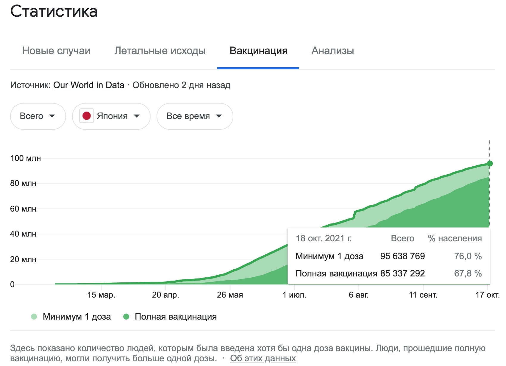This screenshot has height=366, width=506.
Task: Open the Всего dropdown
Action: pyautogui.click(x=38, y=116)
